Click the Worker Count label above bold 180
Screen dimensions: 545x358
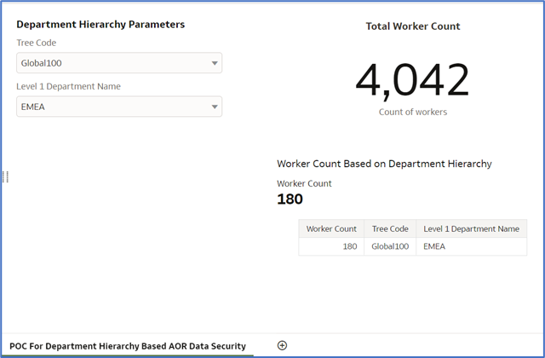tap(304, 183)
